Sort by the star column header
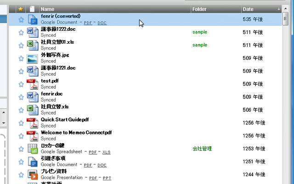 (21, 9)
